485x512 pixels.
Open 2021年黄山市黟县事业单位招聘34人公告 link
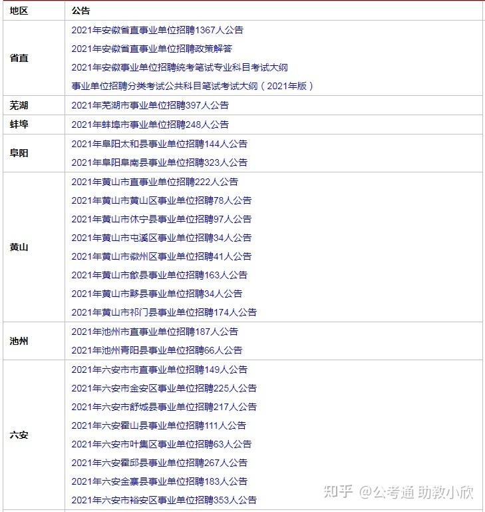point(157,294)
